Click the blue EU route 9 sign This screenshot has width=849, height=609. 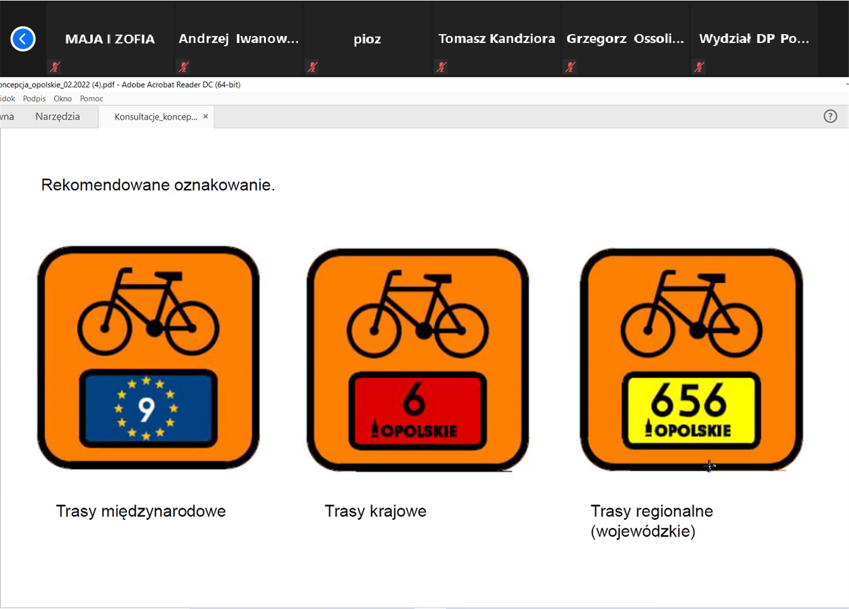click(148, 408)
